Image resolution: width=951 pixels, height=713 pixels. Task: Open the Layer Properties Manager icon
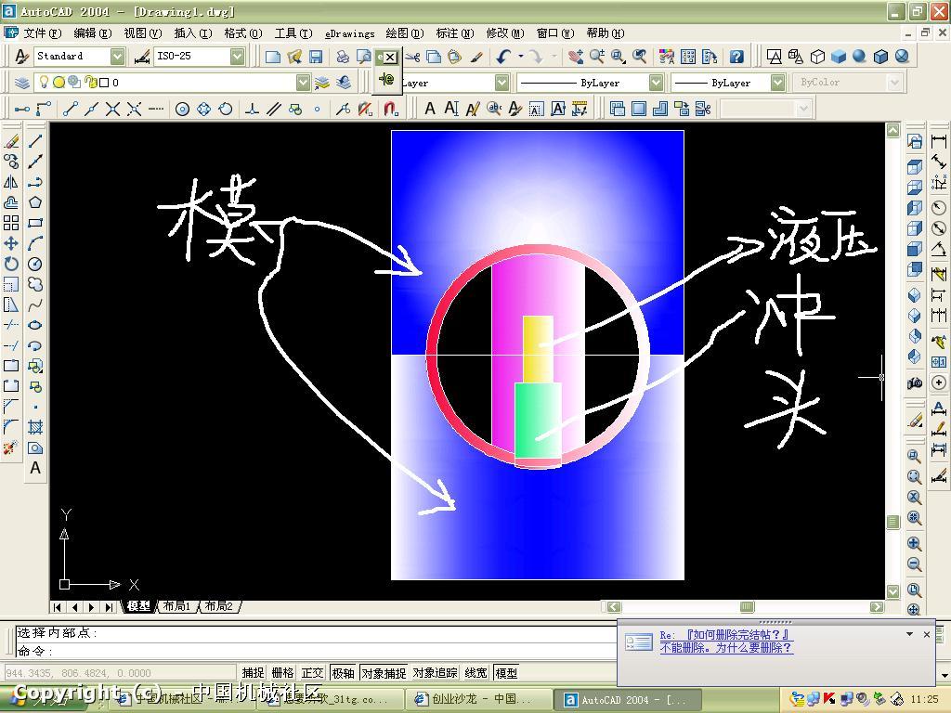coord(22,83)
